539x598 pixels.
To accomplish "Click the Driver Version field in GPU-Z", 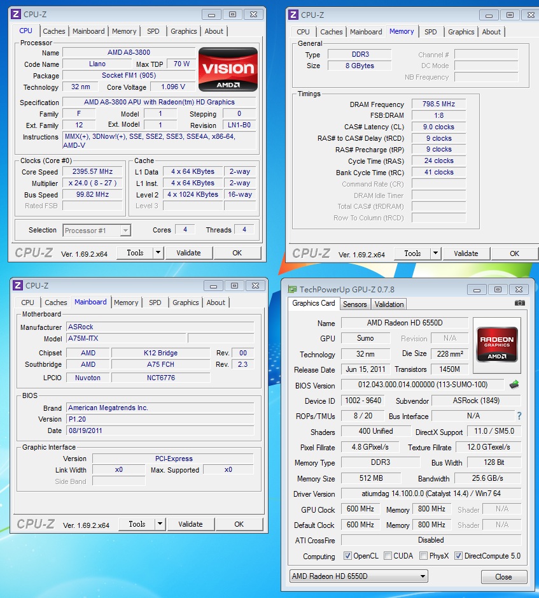I will coord(431,494).
